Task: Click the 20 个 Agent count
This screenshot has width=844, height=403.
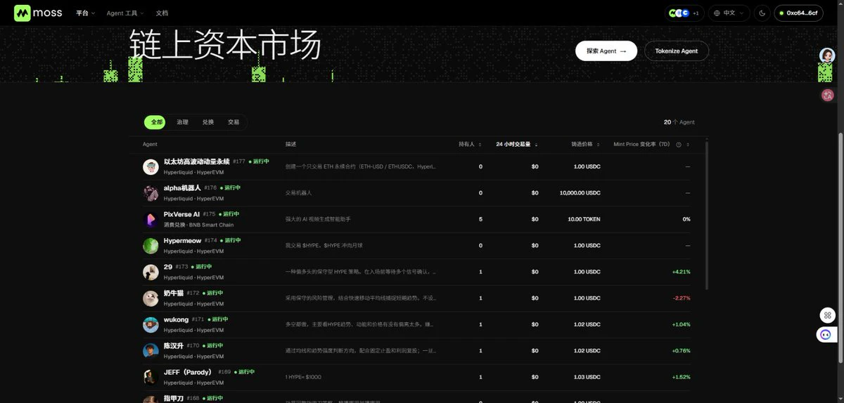Action: point(679,122)
